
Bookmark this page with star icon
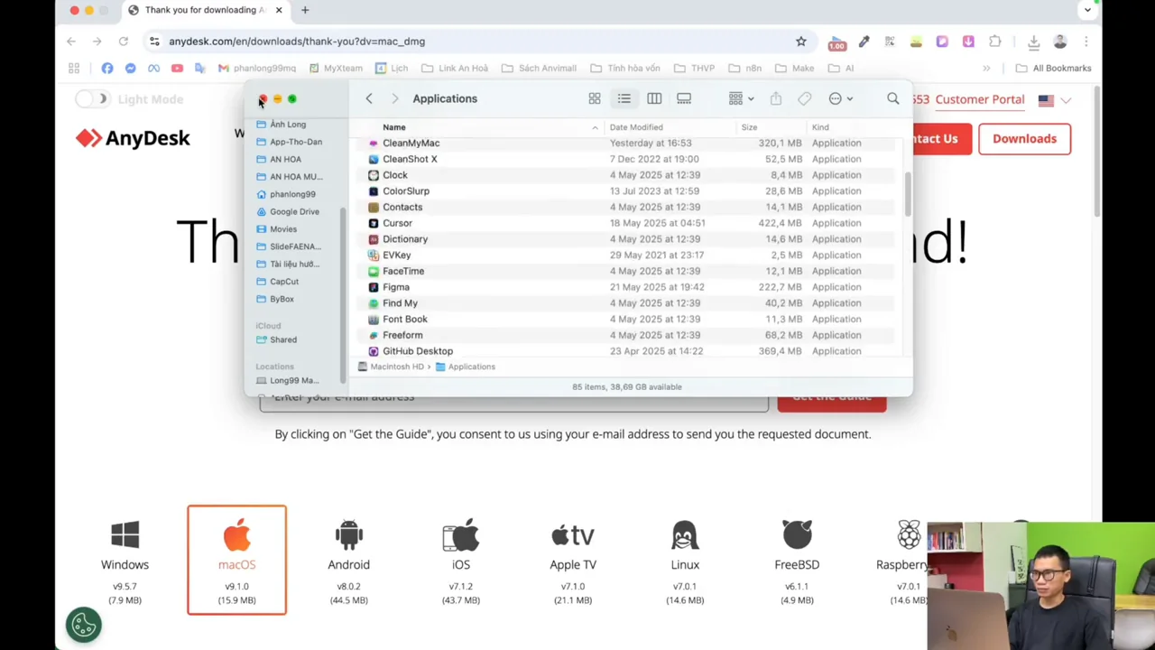click(800, 42)
